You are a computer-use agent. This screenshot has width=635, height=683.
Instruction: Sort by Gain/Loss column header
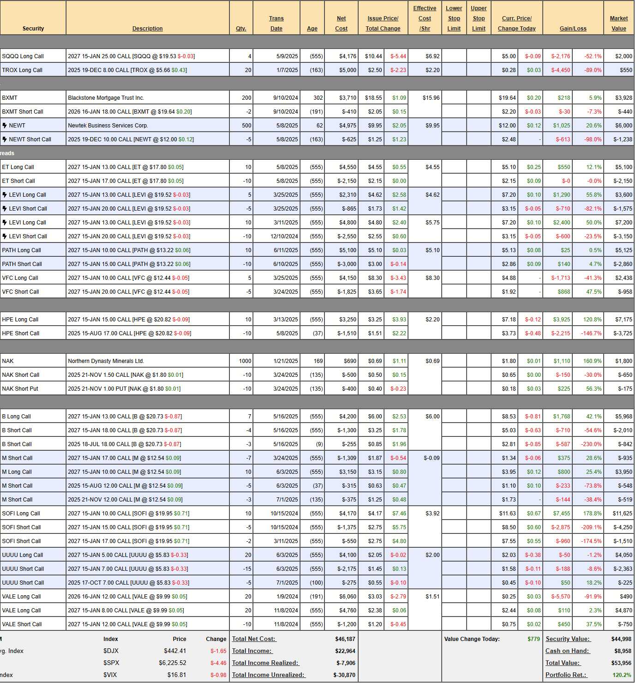point(573,29)
